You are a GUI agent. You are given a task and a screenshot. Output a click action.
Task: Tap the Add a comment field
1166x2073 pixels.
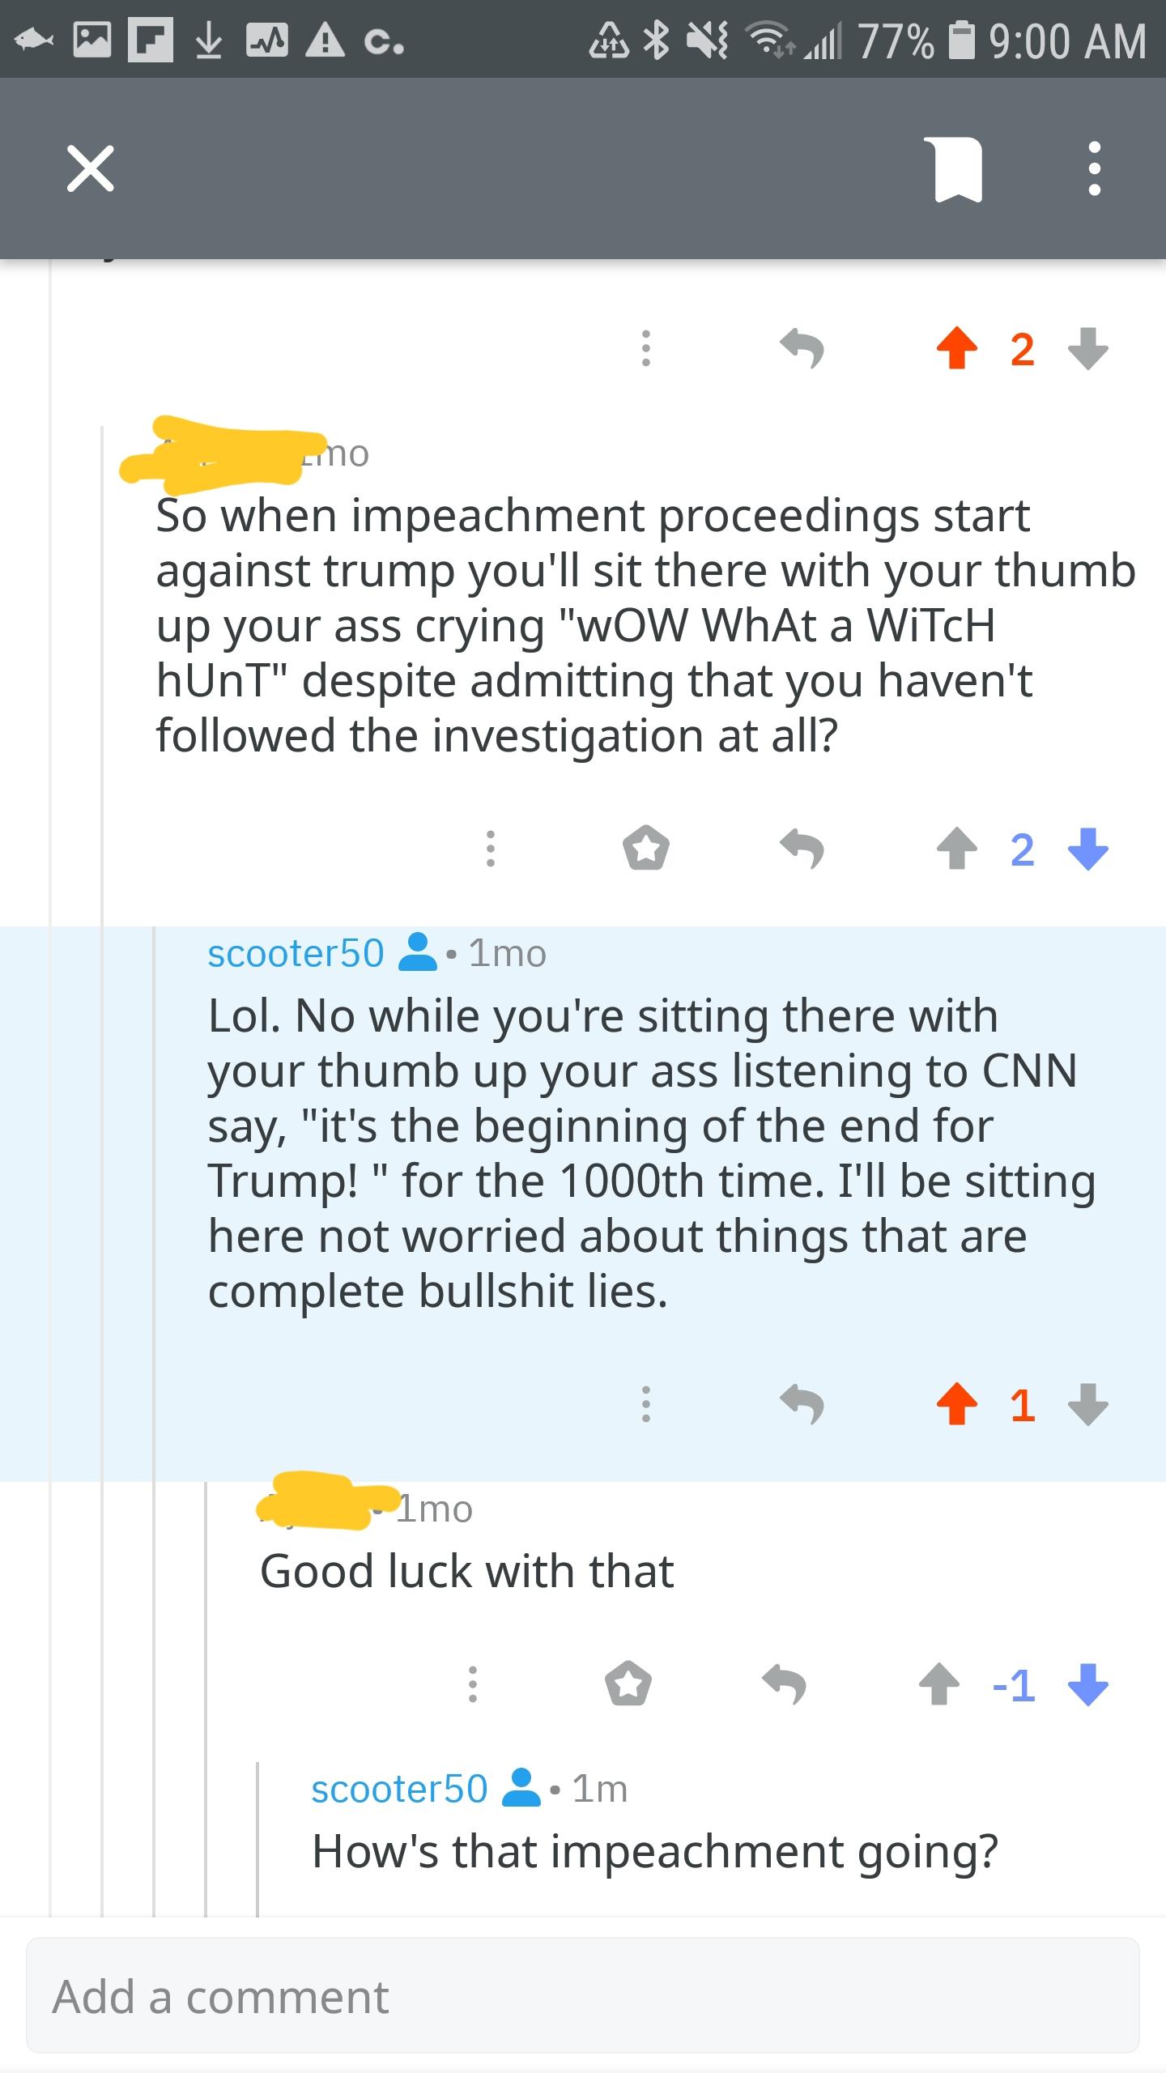[583, 1996]
